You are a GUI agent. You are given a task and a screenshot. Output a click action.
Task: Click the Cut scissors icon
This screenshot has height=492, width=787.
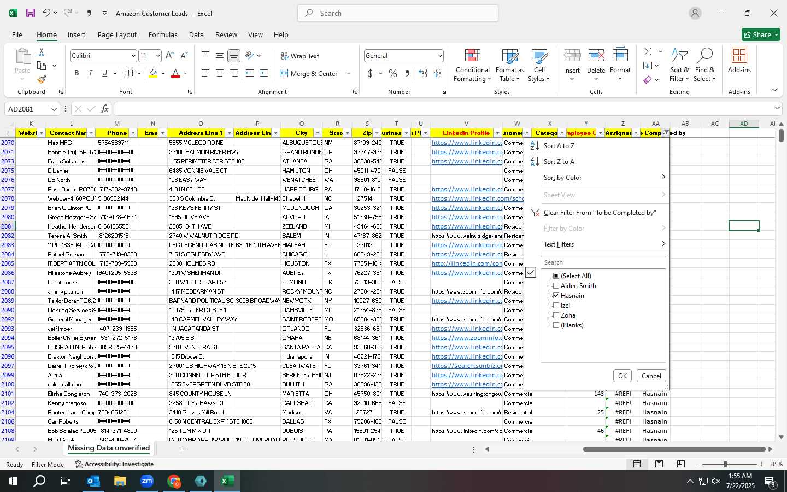(x=42, y=51)
